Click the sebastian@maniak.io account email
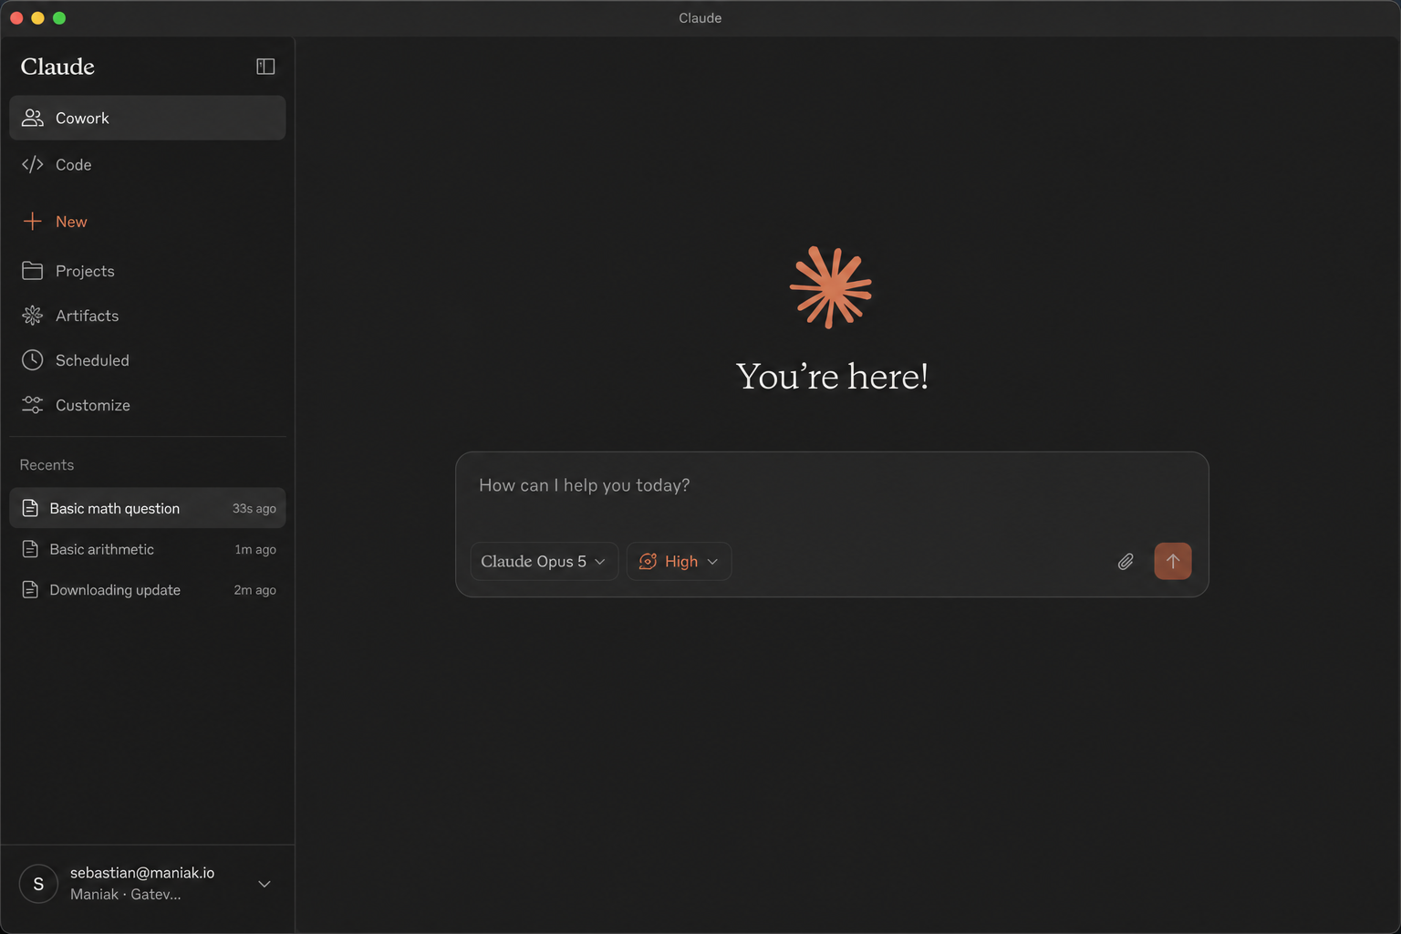 (142, 873)
